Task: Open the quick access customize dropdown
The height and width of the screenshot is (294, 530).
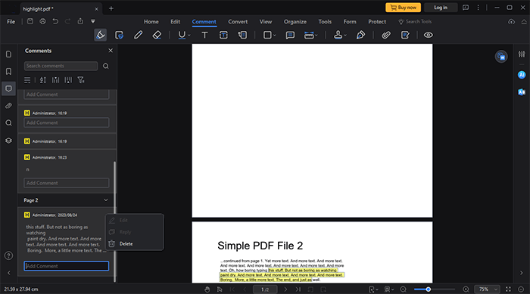Action: pyautogui.click(x=92, y=21)
